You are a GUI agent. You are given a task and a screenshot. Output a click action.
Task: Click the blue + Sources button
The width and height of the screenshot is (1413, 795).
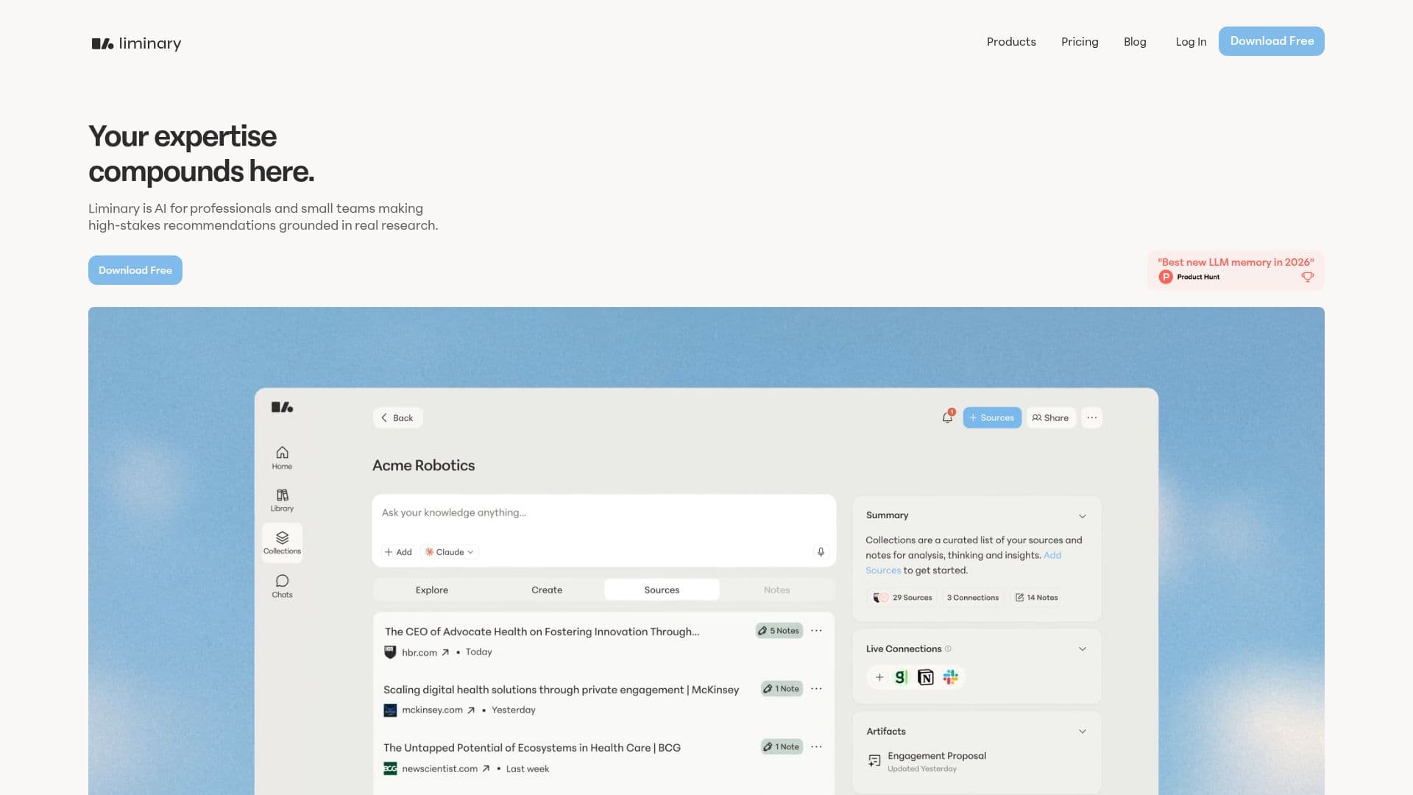click(992, 417)
